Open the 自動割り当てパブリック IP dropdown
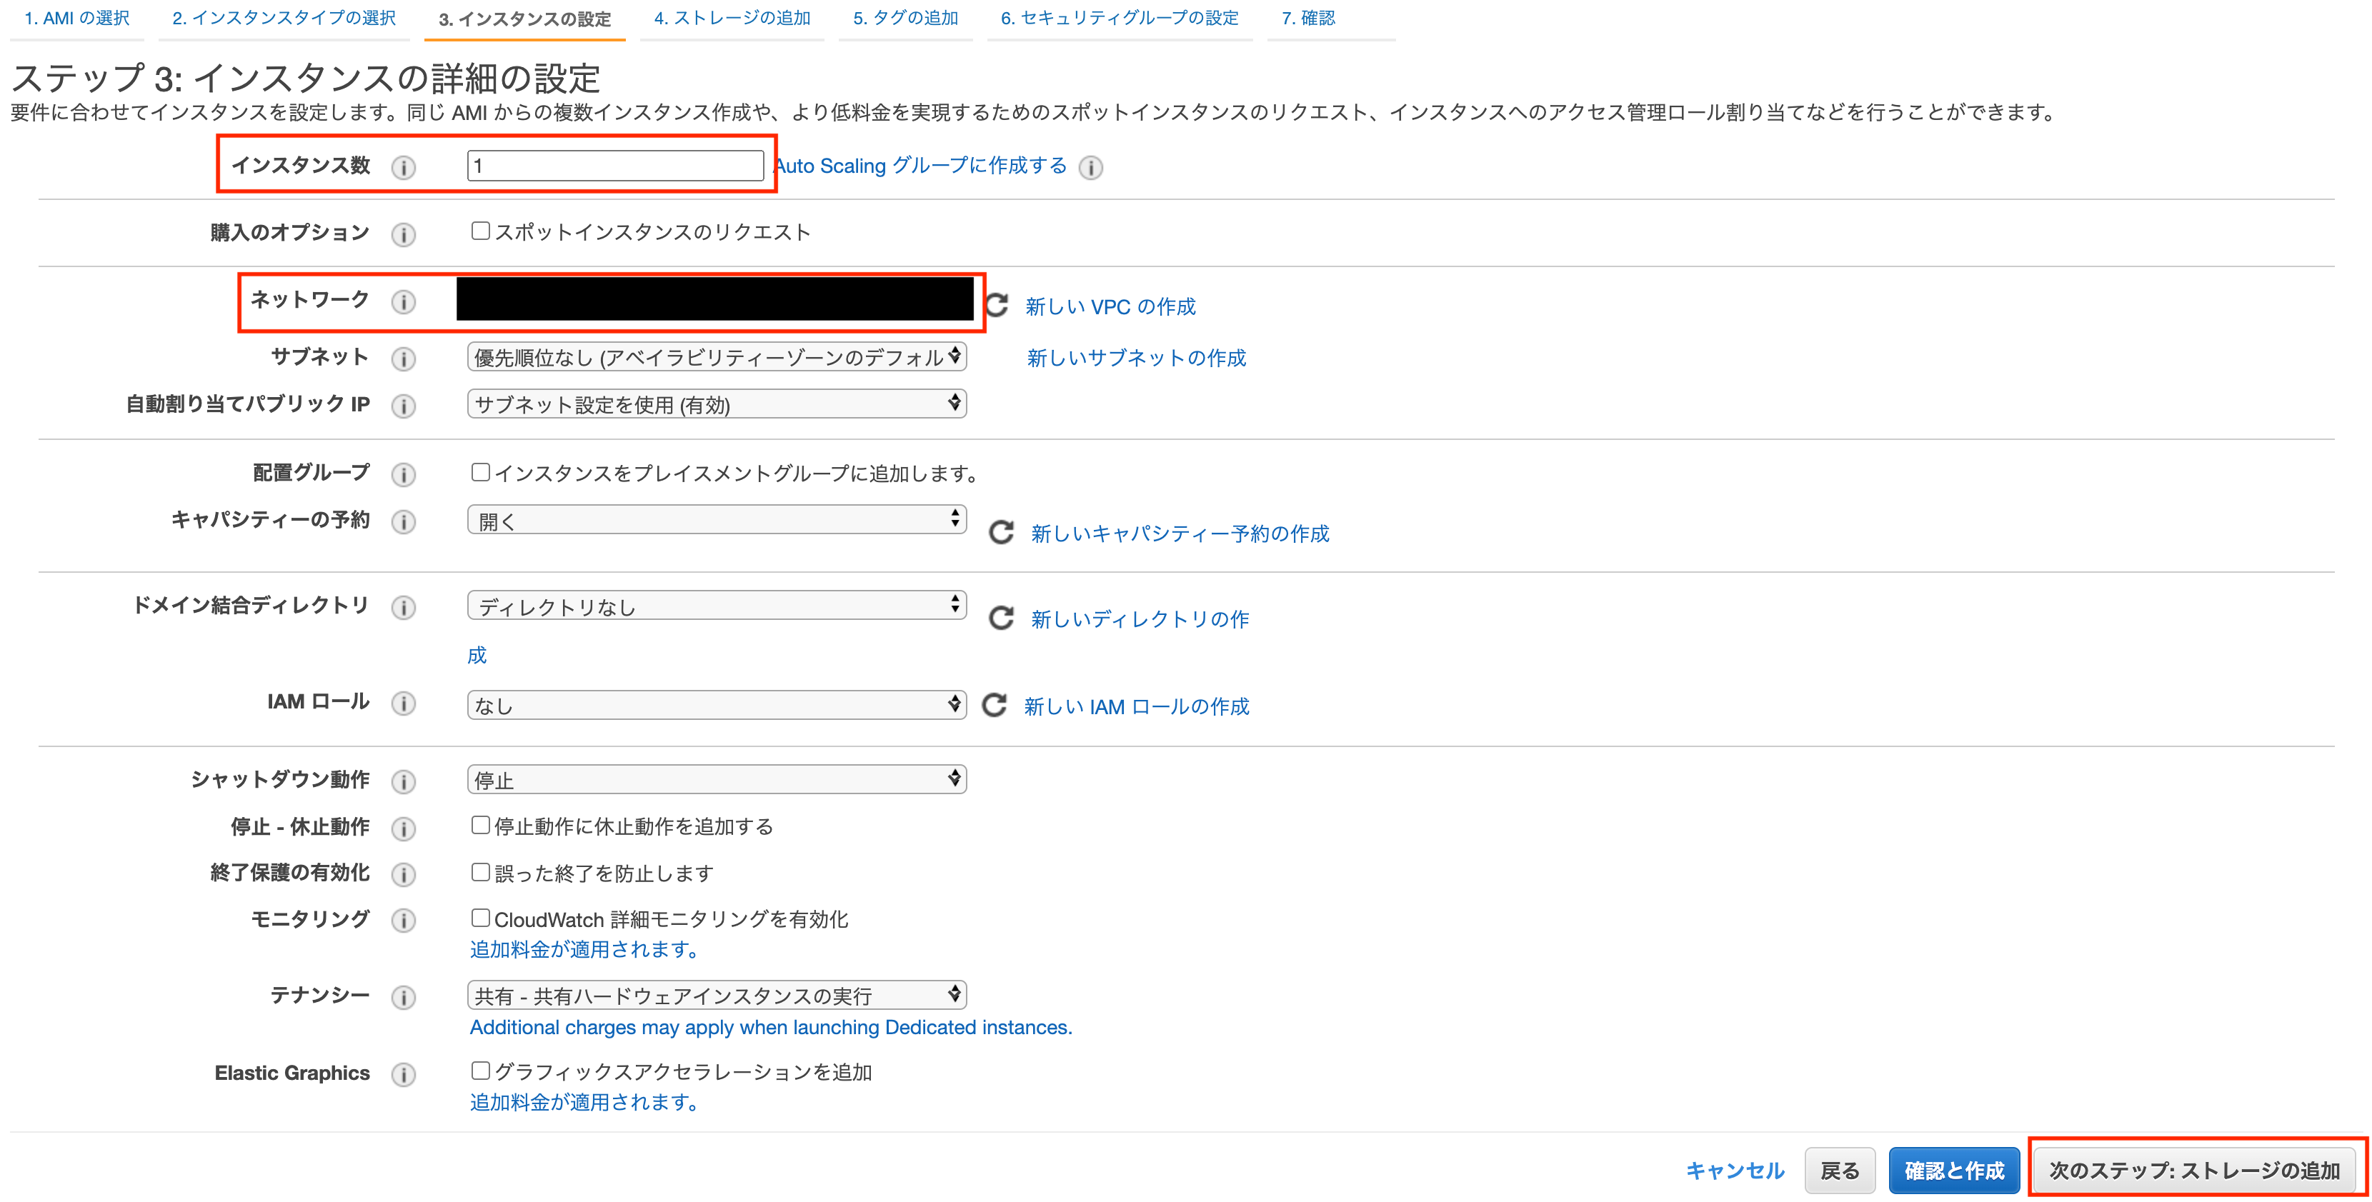Image resolution: width=2372 pixels, height=1202 pixels. [x=717, y=404]
